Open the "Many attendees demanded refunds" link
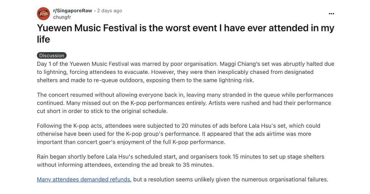 point(83,179)
